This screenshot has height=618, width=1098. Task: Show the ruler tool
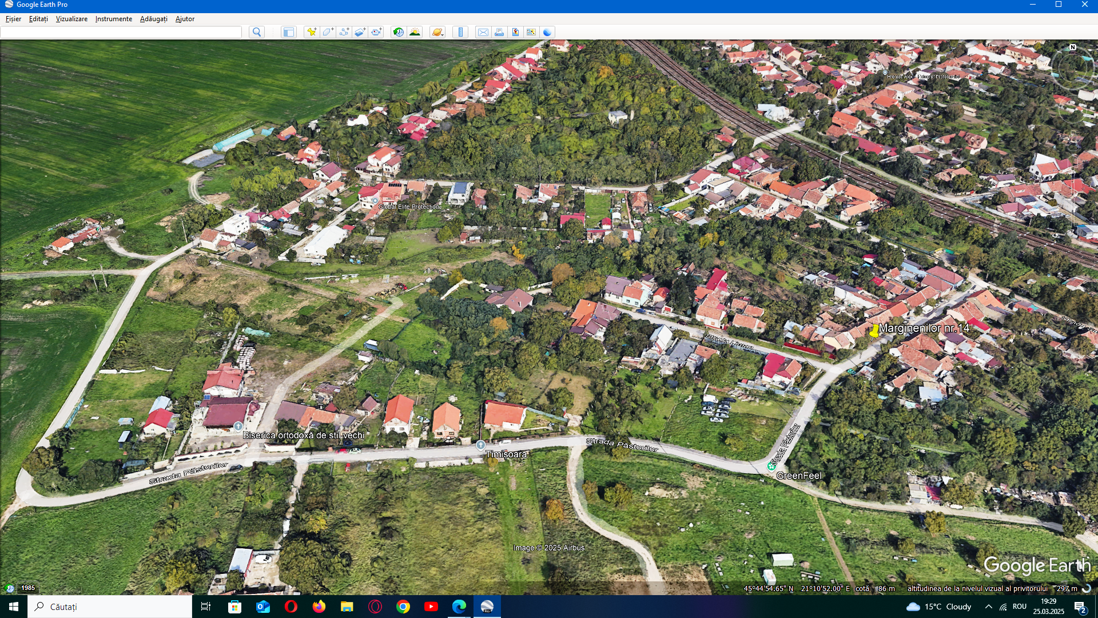tap(460, 32)
